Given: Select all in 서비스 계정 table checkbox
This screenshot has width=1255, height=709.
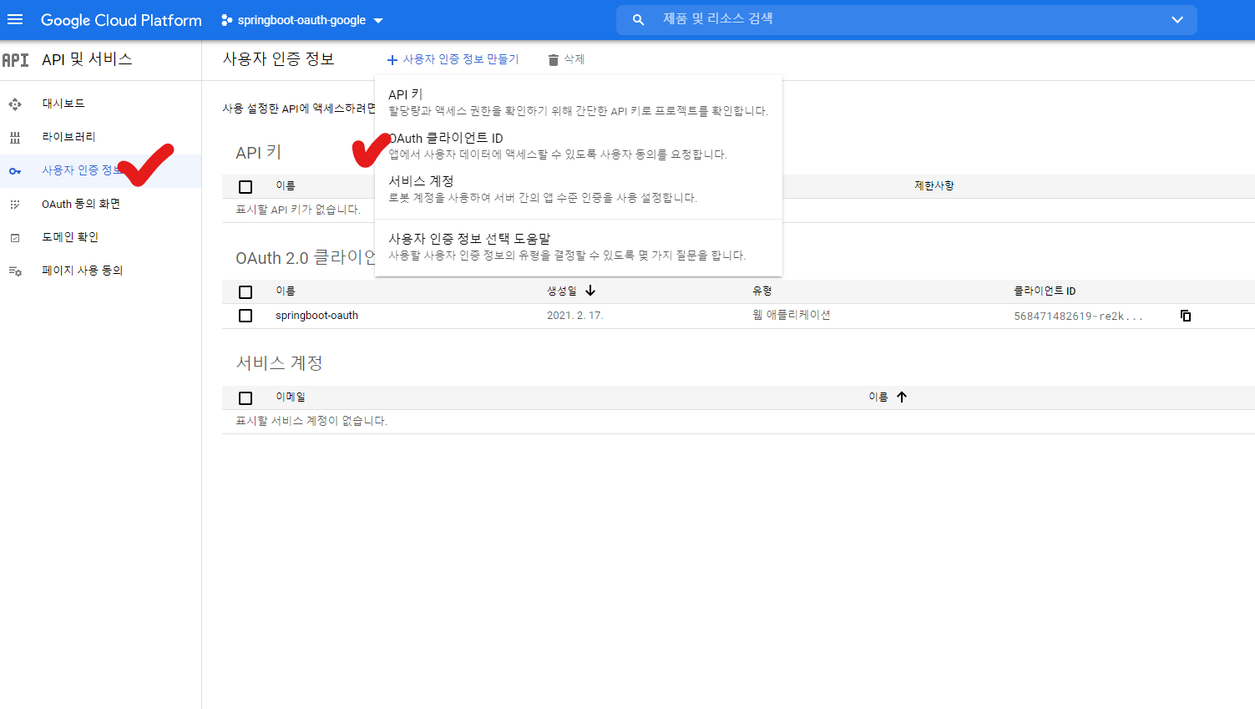Looking at the screenshot, I should tap(245, 398).
